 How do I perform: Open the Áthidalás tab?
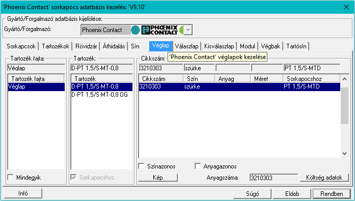(114, 46)
